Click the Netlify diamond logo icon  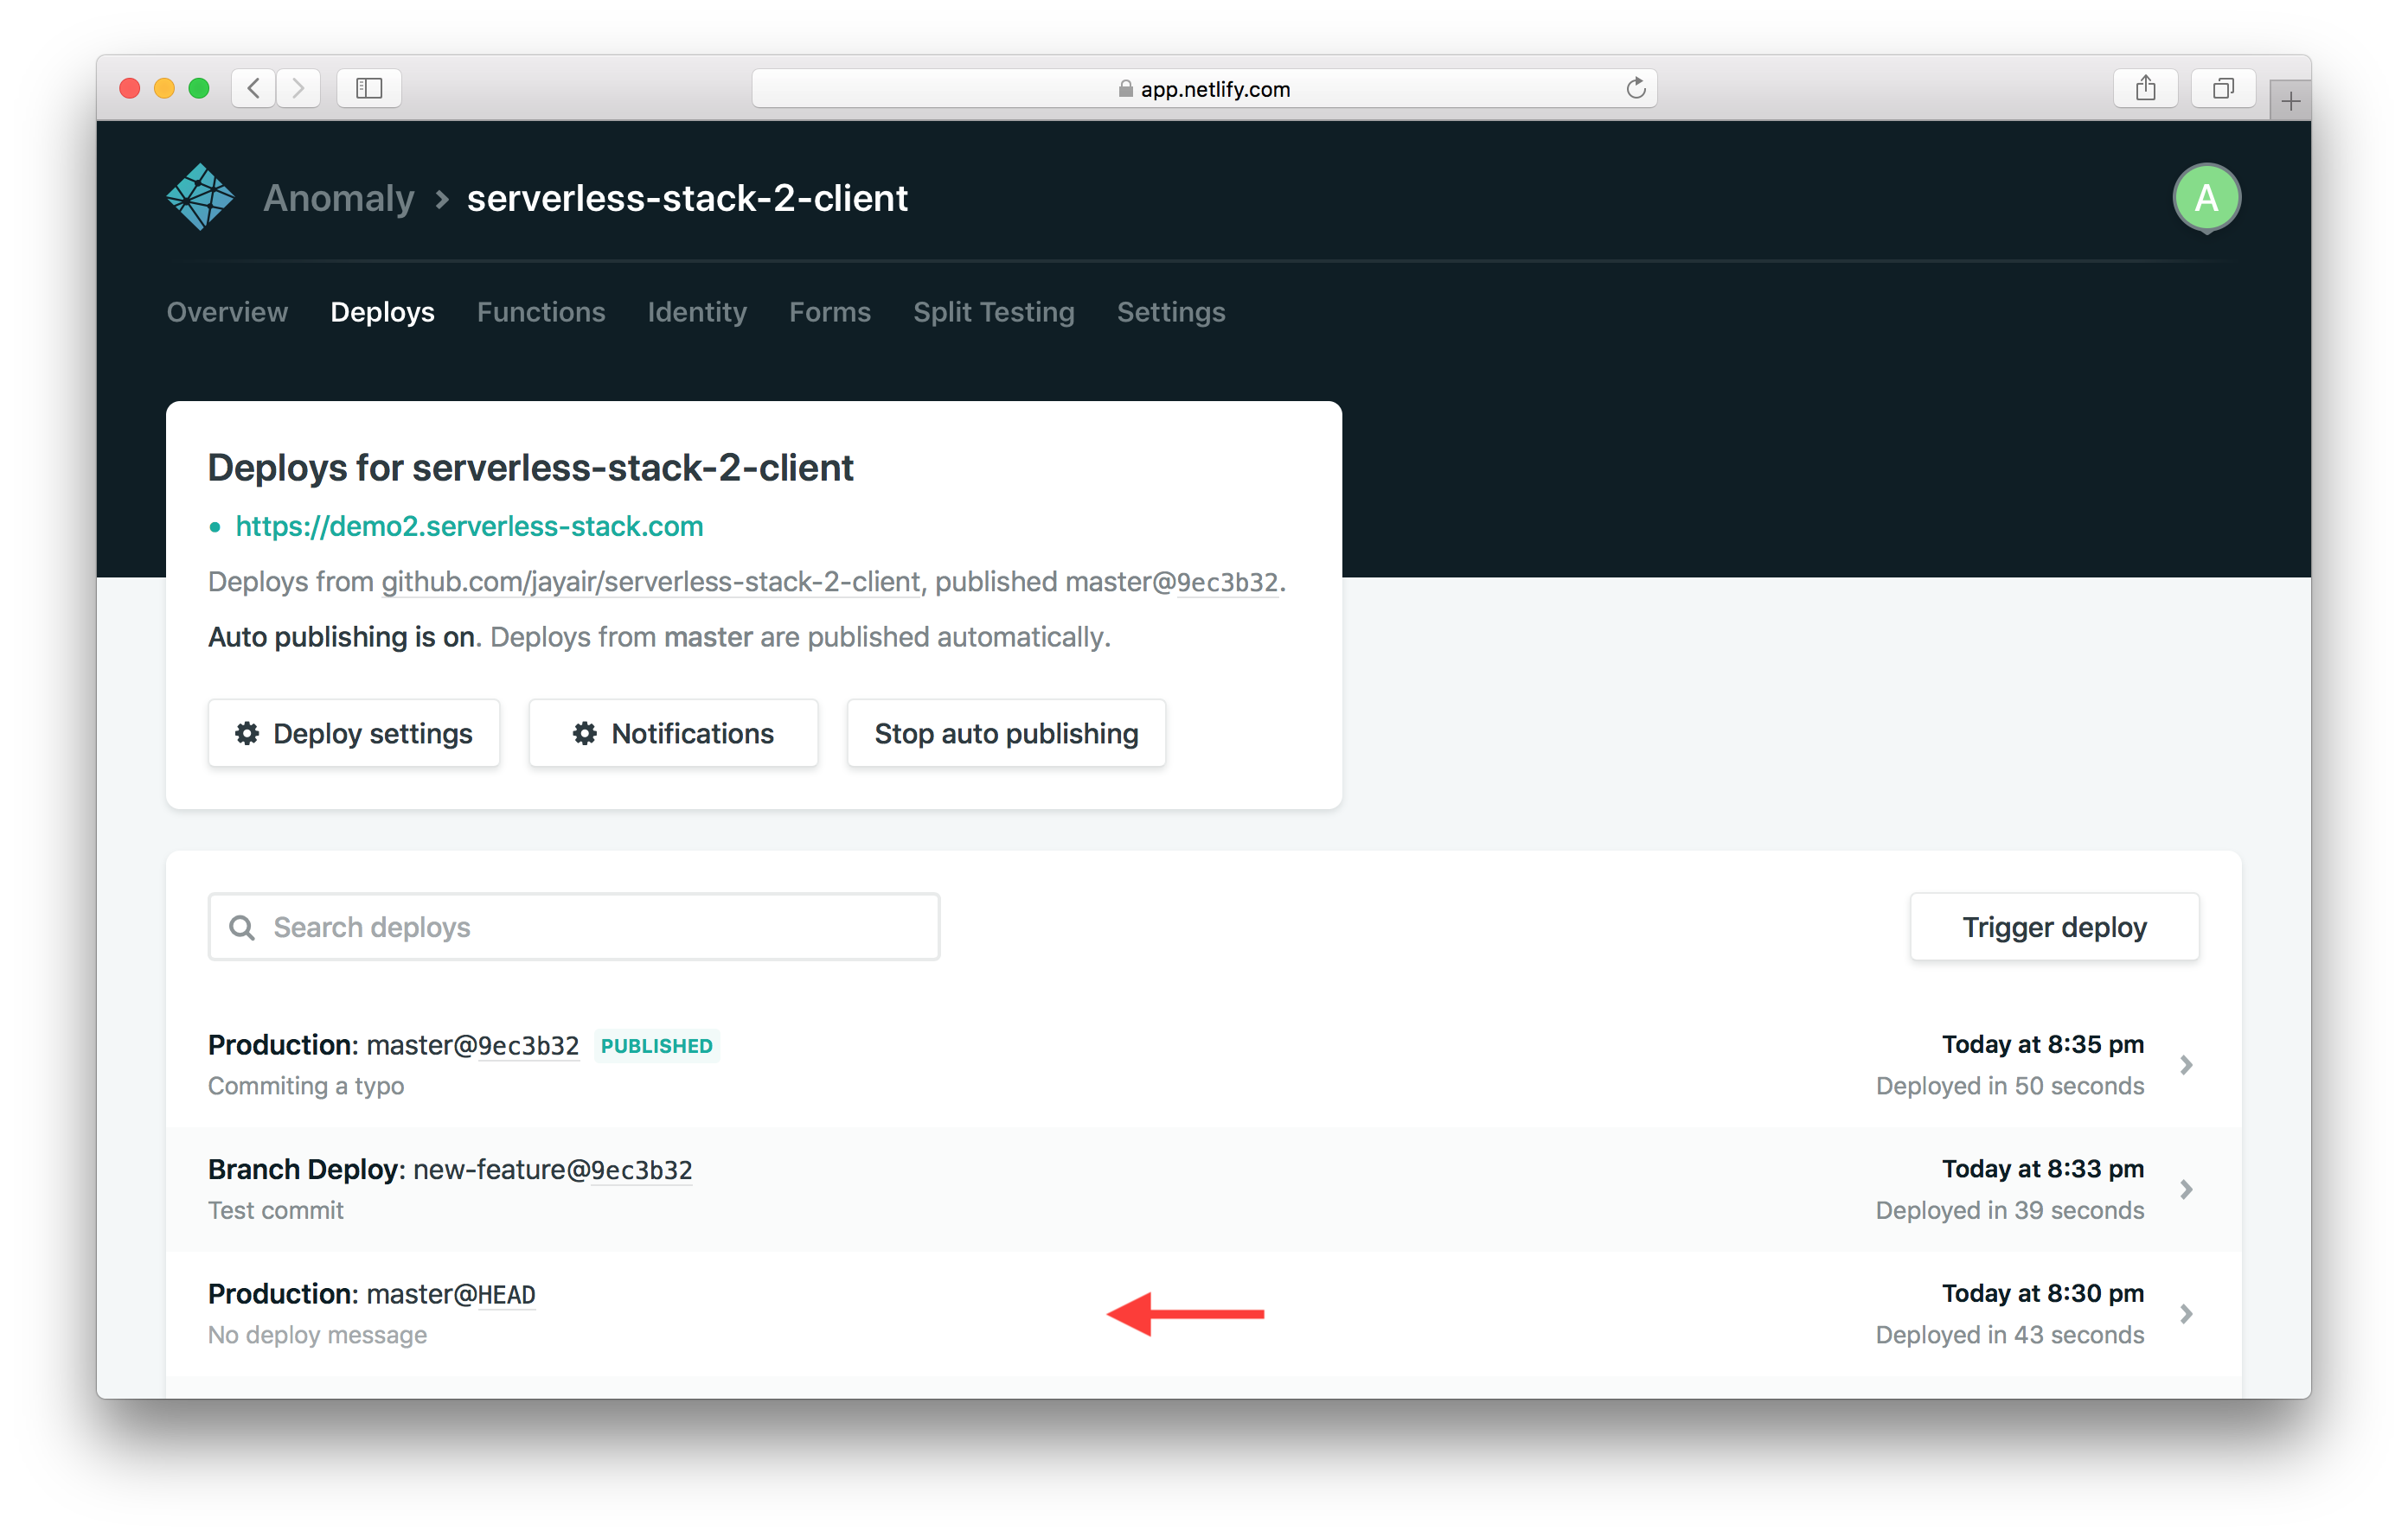pos(198,198)
